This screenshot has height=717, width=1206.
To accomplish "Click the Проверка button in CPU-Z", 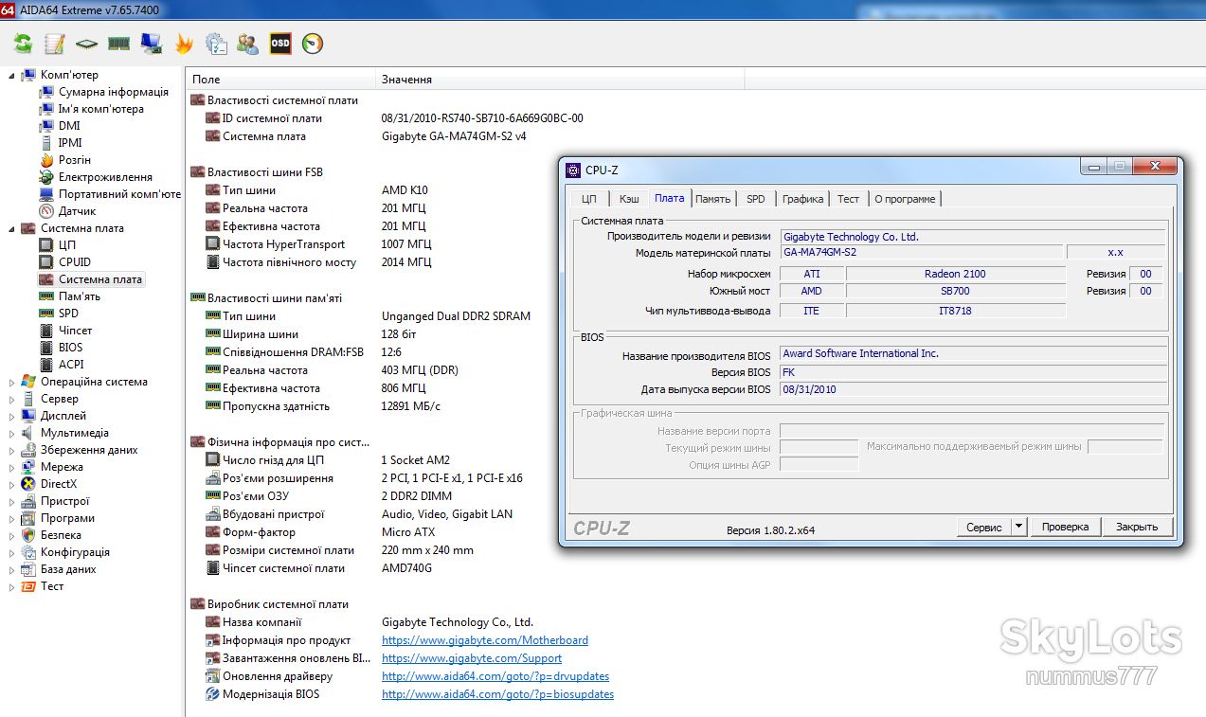I will [x=1066, y=527].
